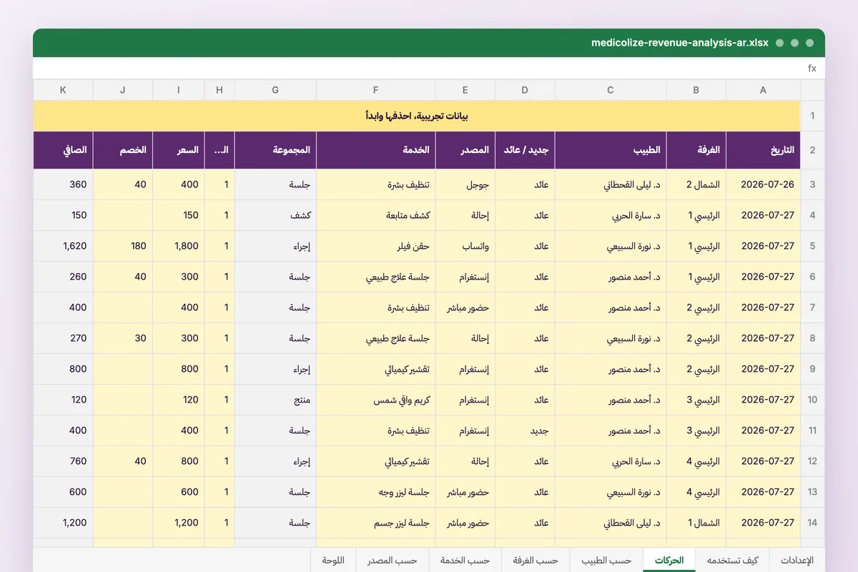Click the fx function icon

point(812,69)
